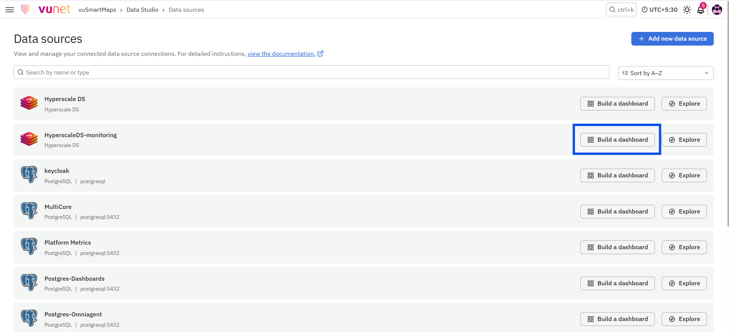Open the Postgres-Omniagent data source name
This screenshot has width=729, height=332.
pyautogui.click(x=73, y=315)
